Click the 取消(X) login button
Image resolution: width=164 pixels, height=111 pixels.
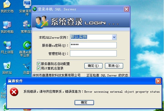coord(114,66)
